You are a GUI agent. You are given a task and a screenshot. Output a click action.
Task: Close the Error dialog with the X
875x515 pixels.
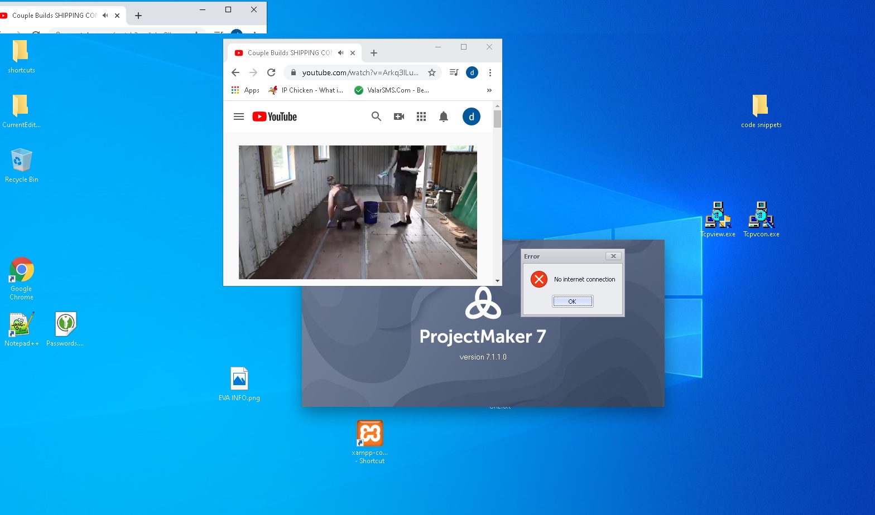point(613,256)
